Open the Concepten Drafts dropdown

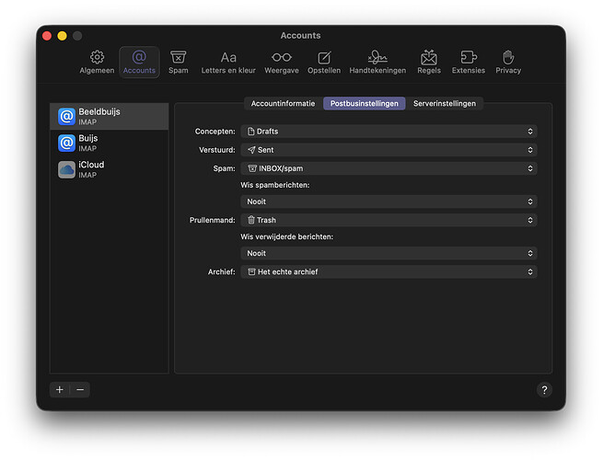(x=389, y=132)
